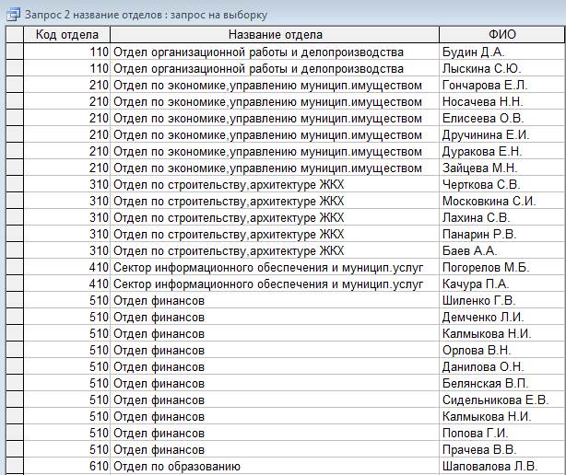Select the row selector for Будин Д.А.

click(15, 52)
